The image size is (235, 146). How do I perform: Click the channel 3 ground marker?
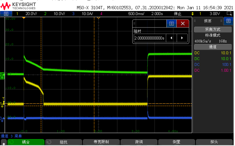pyautogui.click(x=2, y=119)
